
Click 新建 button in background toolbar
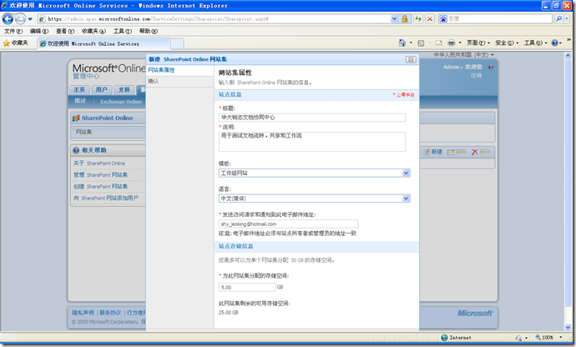pyautogui.click(x=432, y=152)
